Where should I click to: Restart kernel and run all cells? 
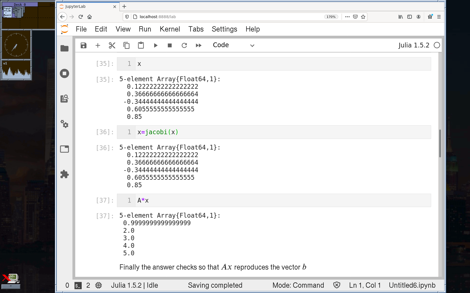click(199, 45)
